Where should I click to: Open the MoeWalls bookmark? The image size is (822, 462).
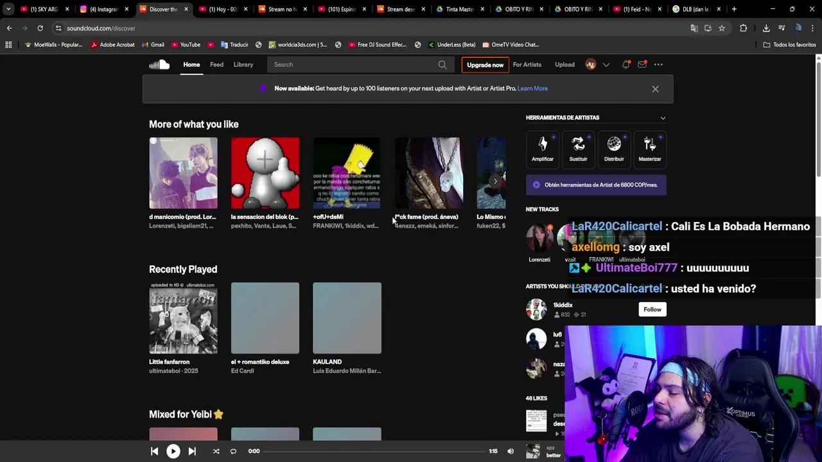[53, 45]
